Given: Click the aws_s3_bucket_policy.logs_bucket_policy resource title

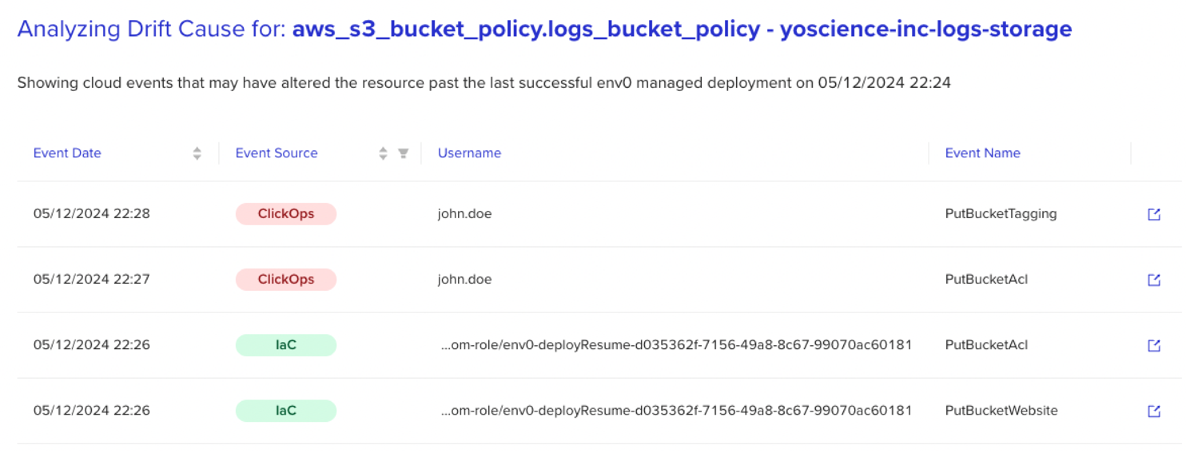Looking at the screenshot, I should [x=526, y=29].
